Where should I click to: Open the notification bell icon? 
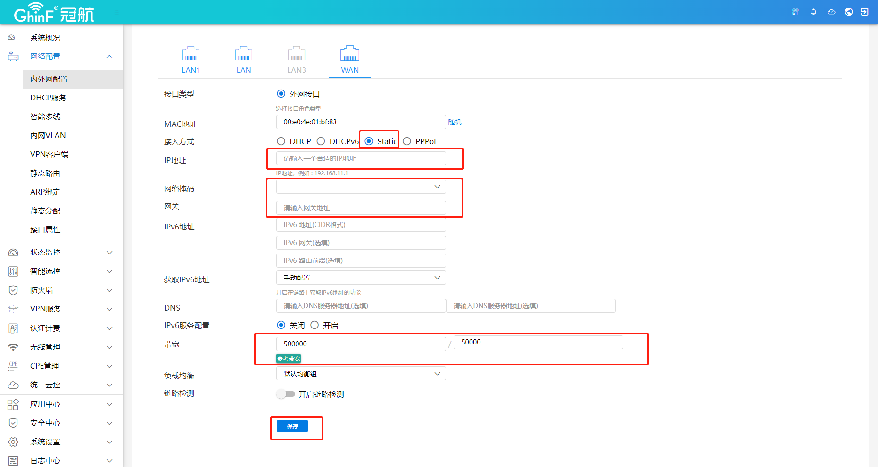[x=813, y=12]
